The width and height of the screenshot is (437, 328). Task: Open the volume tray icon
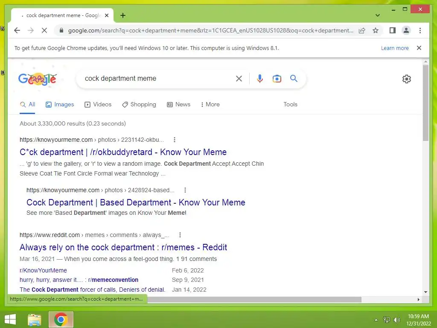pyautogui.click(x=396, y=320)
